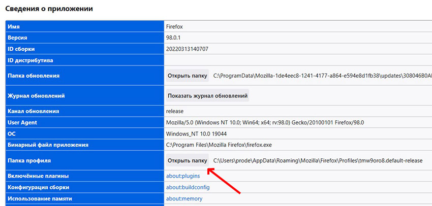The width and height of the screenshot is (432, 206).
Task: Click the build ID 20220313140707
Action: click(x=187, y=49)
